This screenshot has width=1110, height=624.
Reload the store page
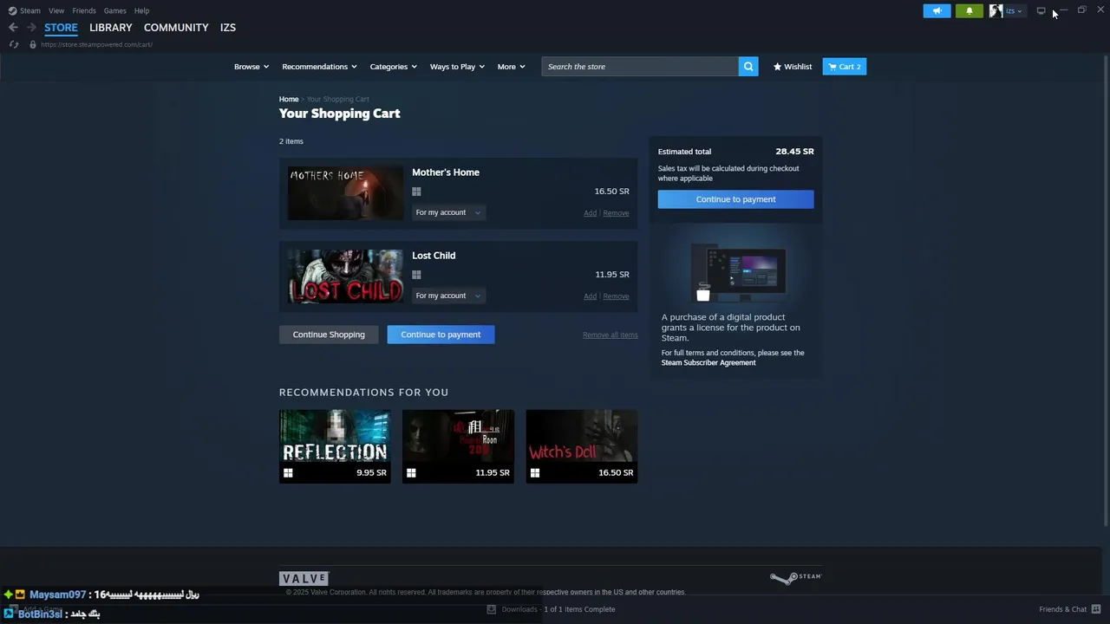tap(14, 44)
